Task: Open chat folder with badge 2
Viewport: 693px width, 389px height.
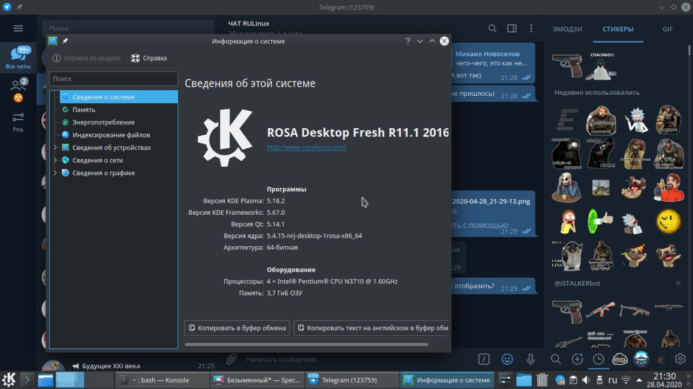Action: click(19, 89)
